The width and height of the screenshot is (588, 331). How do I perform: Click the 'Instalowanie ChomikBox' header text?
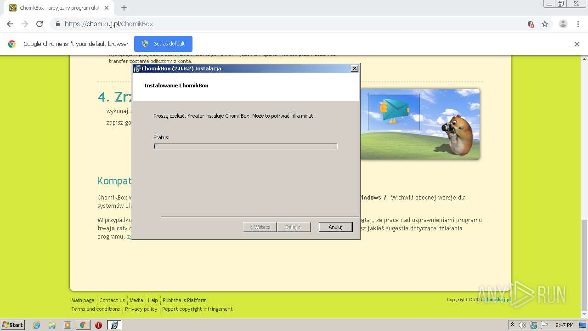176,86
